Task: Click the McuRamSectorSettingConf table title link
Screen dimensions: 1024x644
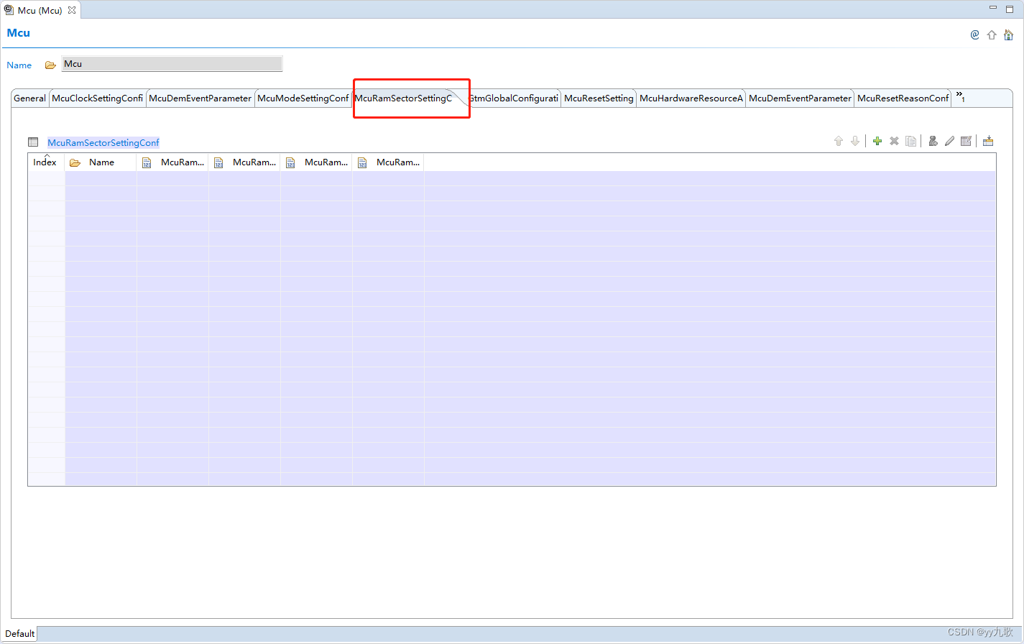Action: [103, 143]
